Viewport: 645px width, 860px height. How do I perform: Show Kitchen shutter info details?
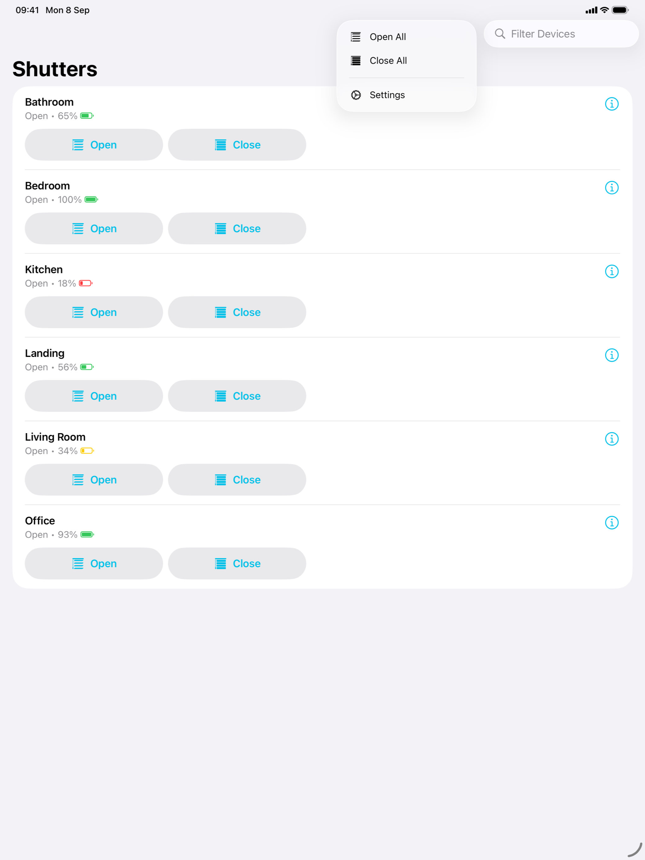(x=612, y=271)
